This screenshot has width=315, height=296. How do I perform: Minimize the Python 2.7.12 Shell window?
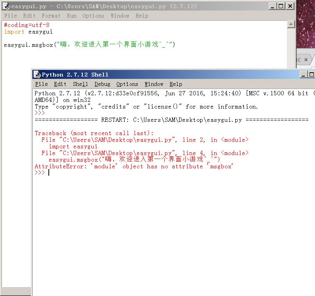(304, 75)
